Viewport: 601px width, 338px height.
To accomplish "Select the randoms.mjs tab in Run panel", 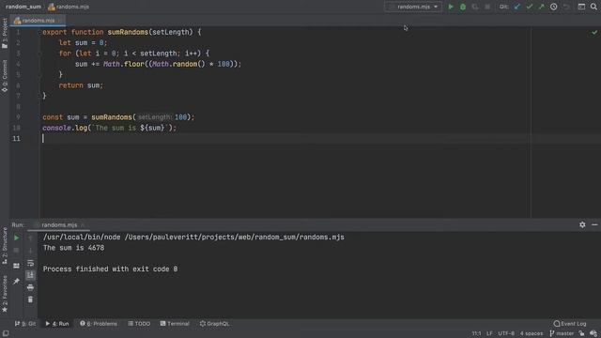I will 59,225.
